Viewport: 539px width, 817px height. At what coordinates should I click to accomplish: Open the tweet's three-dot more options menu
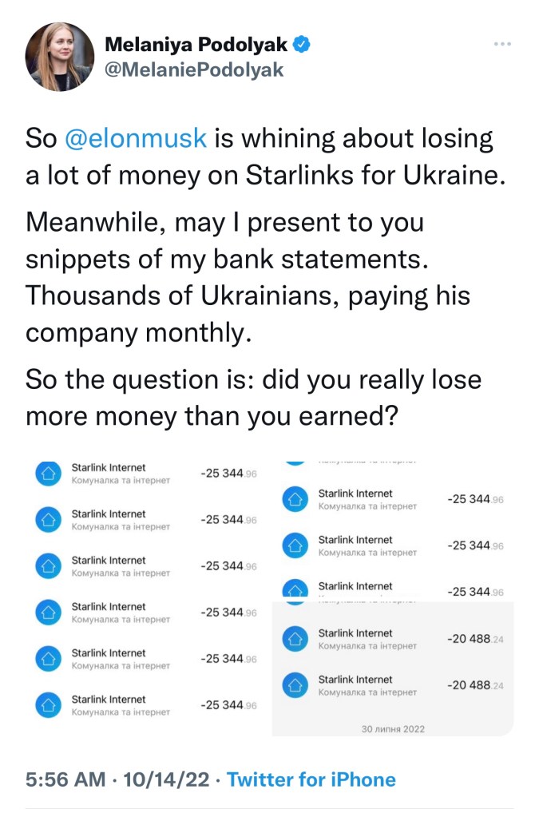[502, 44]
